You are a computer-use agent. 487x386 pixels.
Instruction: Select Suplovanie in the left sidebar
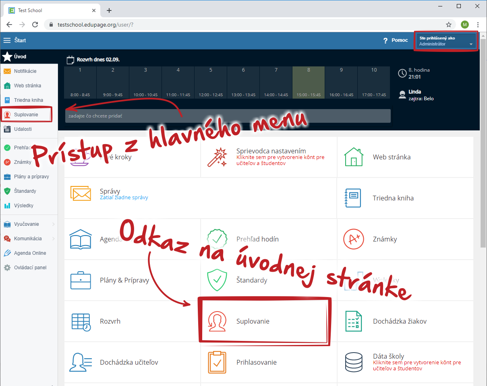click(26, 115)
